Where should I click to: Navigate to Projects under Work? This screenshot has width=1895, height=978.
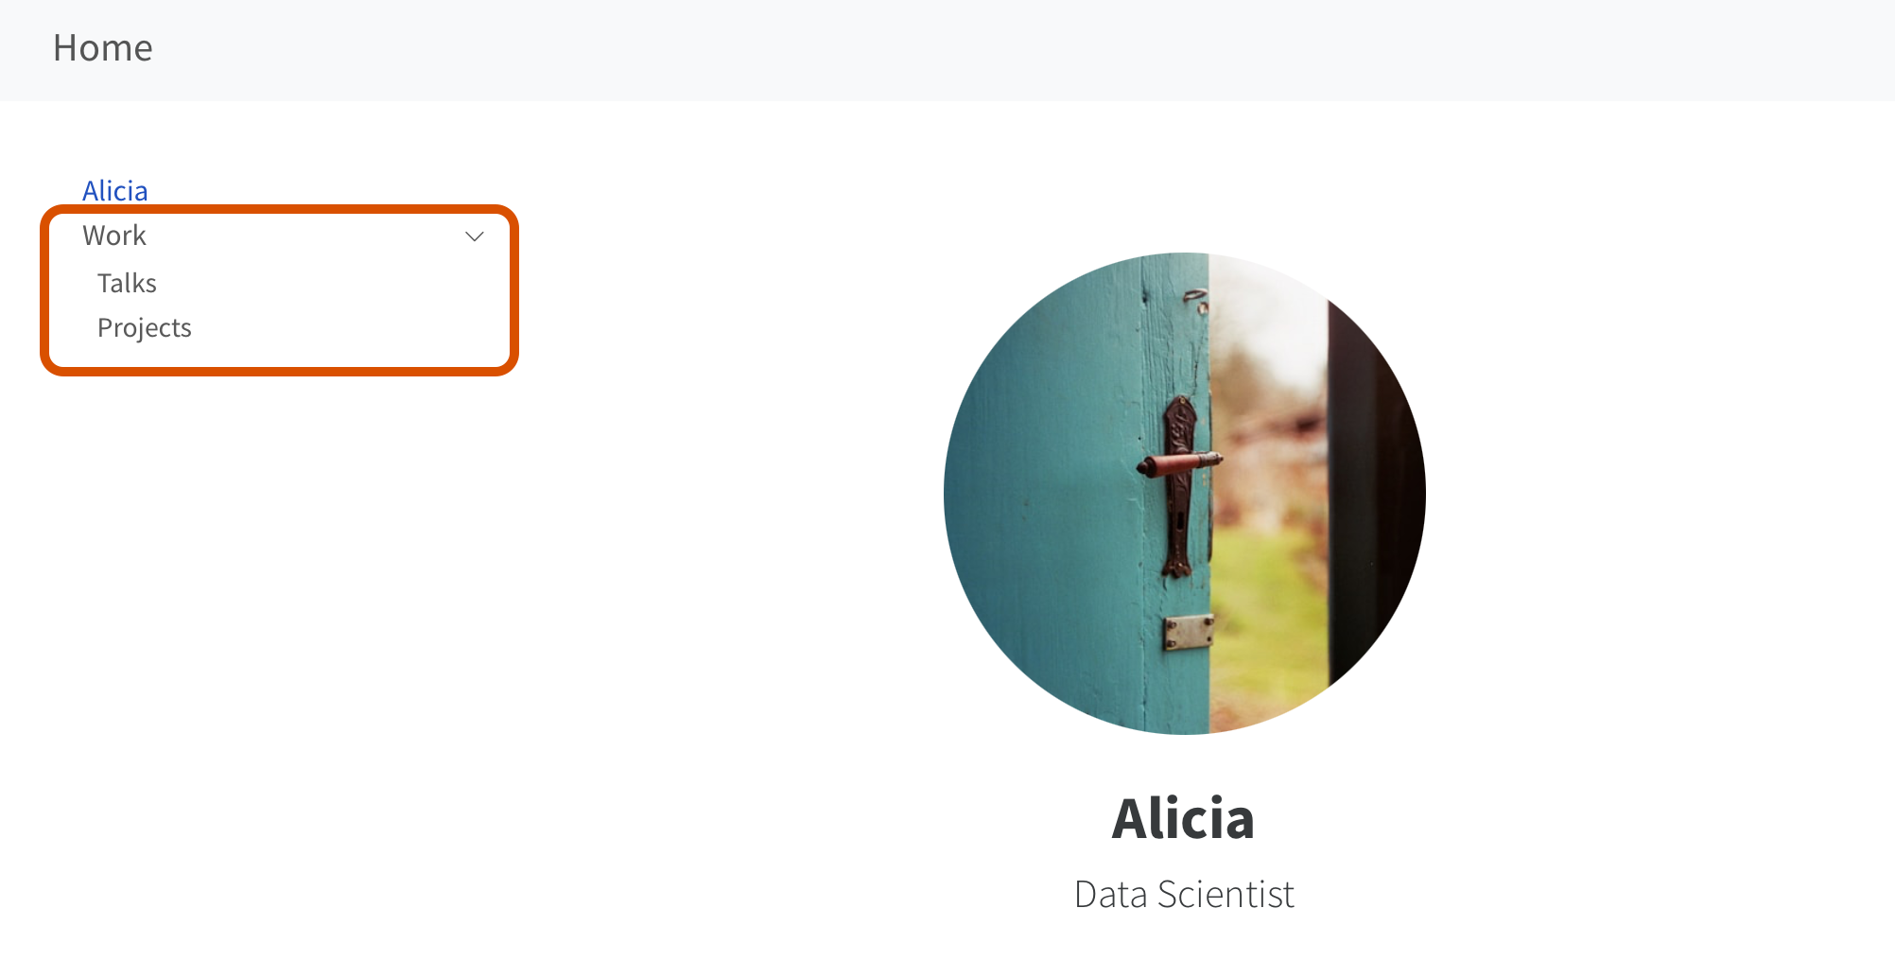point(145,327)
